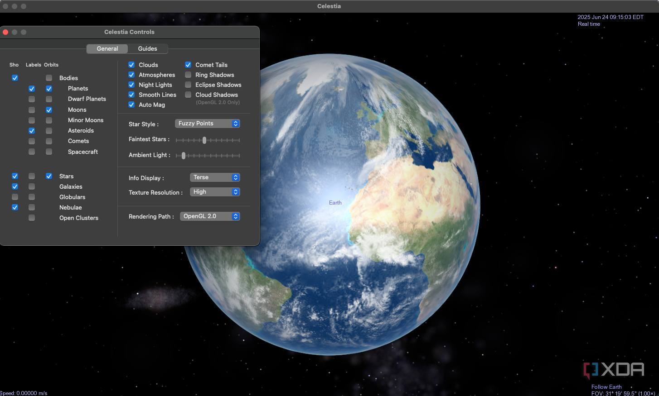Enable labels for Dwarf Planets
Screen dimensions: 659x396
point(32,99)
